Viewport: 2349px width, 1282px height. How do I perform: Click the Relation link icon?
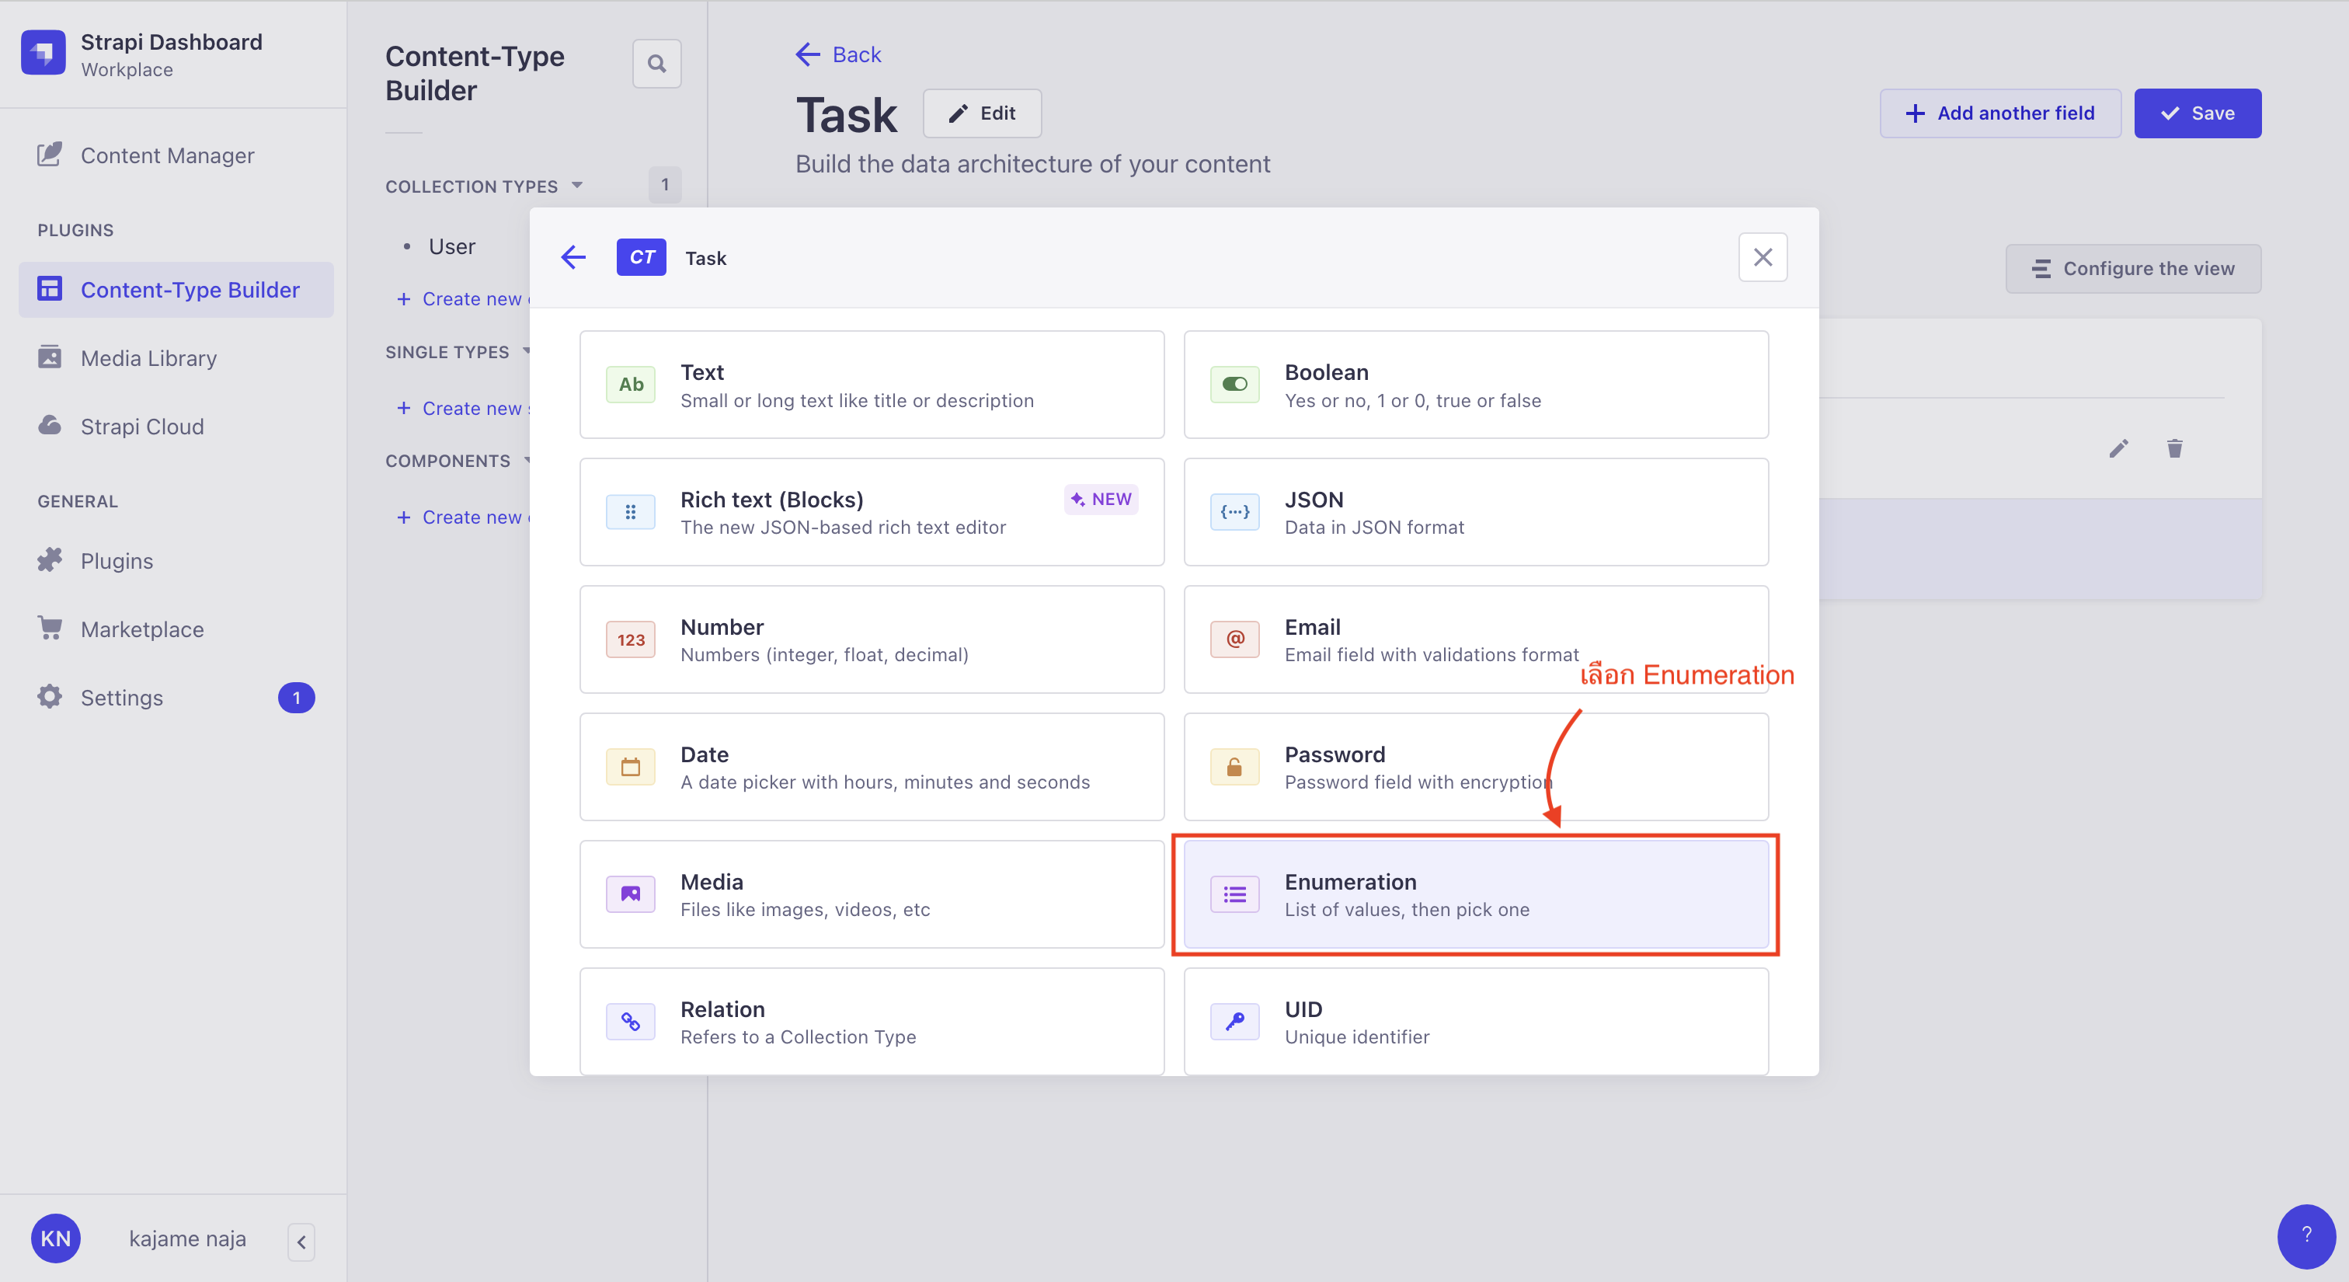[631, 1021]
